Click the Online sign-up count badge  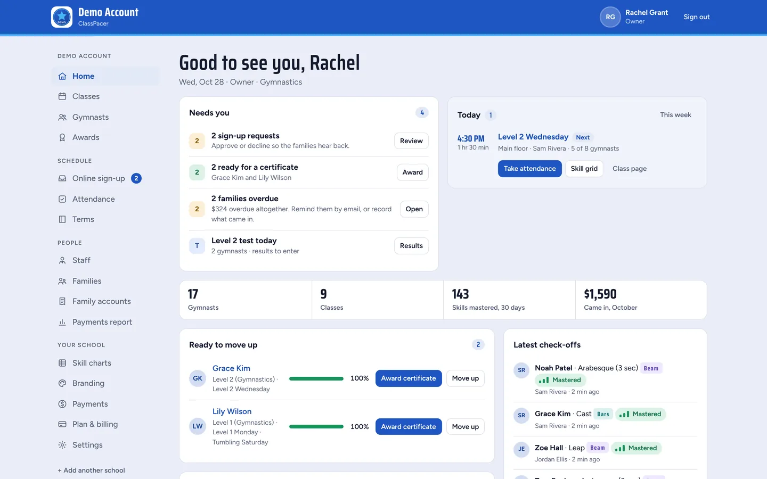(136, 178)
